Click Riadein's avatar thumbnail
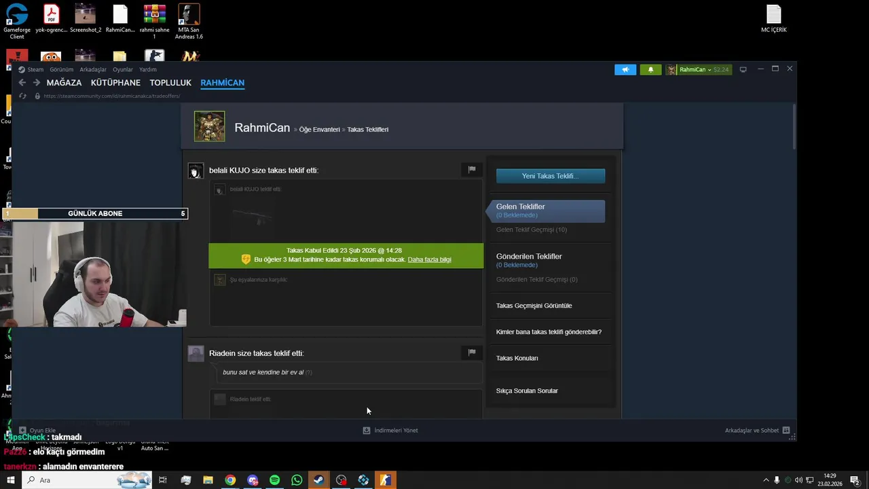The height and width of the screenshot is (489, 869). click(196, 353)
